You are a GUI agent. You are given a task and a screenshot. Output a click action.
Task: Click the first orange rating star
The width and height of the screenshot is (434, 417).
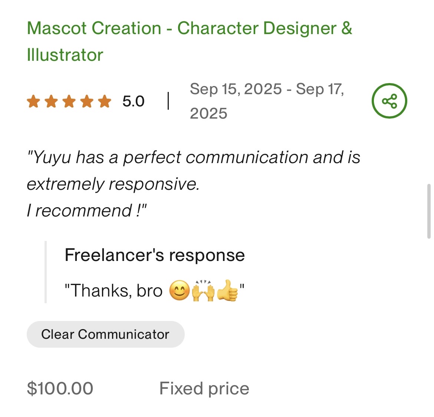pos(33,101)
